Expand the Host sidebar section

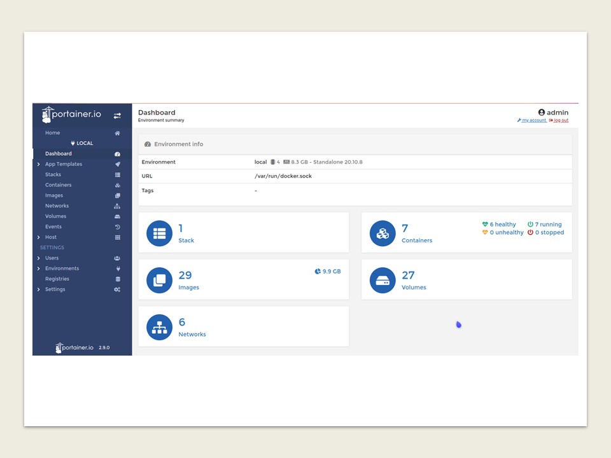coord(39,237)
